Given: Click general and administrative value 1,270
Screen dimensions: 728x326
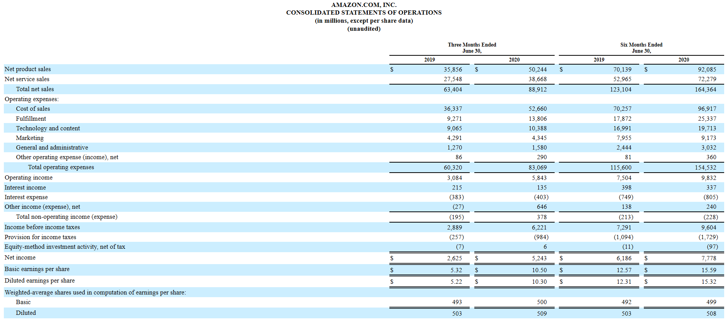Looking at the screenshot, I should point(454,148).
